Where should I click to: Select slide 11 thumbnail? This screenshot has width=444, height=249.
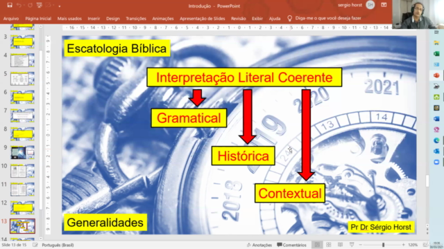(22, 189)
